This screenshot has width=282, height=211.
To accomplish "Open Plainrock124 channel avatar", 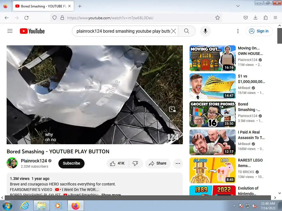I will 12,163.
